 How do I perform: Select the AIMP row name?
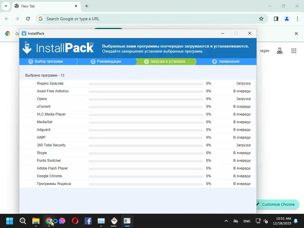(x=41, y=137)
